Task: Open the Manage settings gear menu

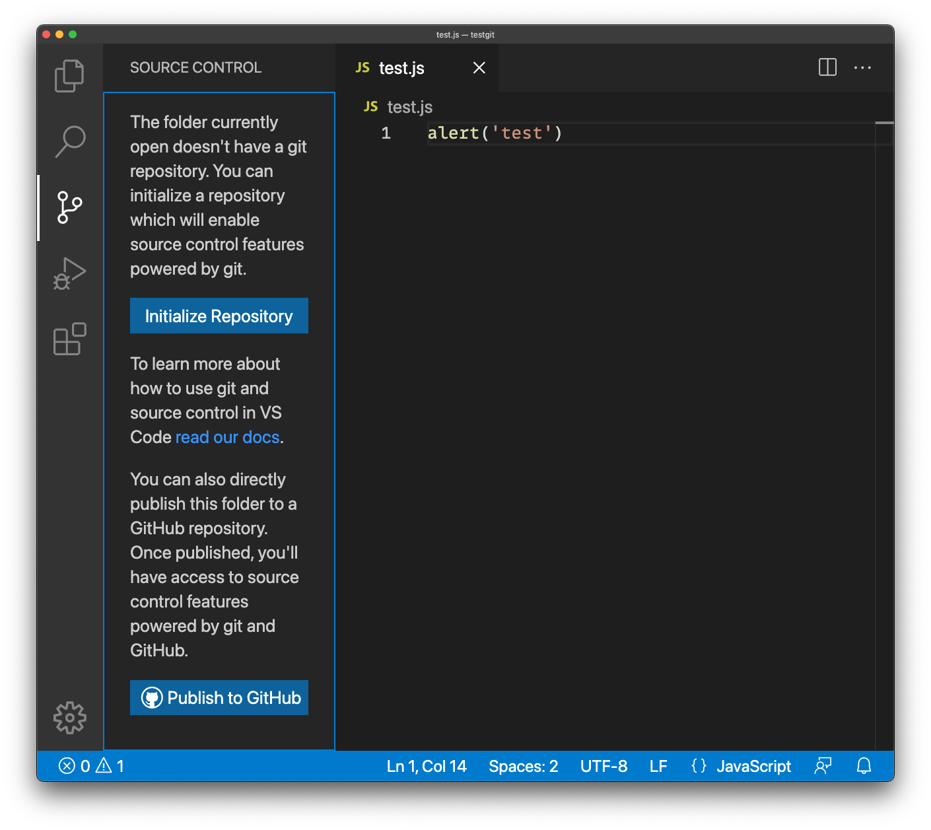Action: tap(69, 718)
